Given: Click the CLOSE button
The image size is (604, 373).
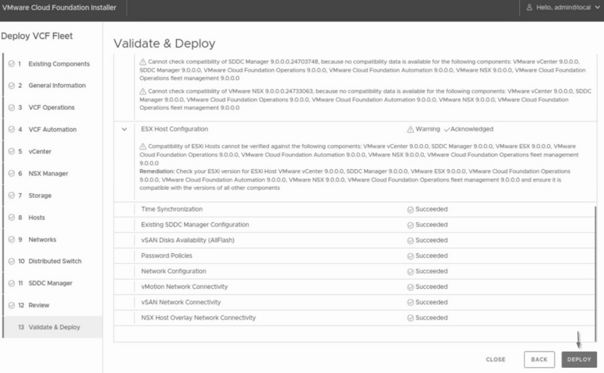Looking at the screenshot, I should pyautogui.click(x=495, y=359).
